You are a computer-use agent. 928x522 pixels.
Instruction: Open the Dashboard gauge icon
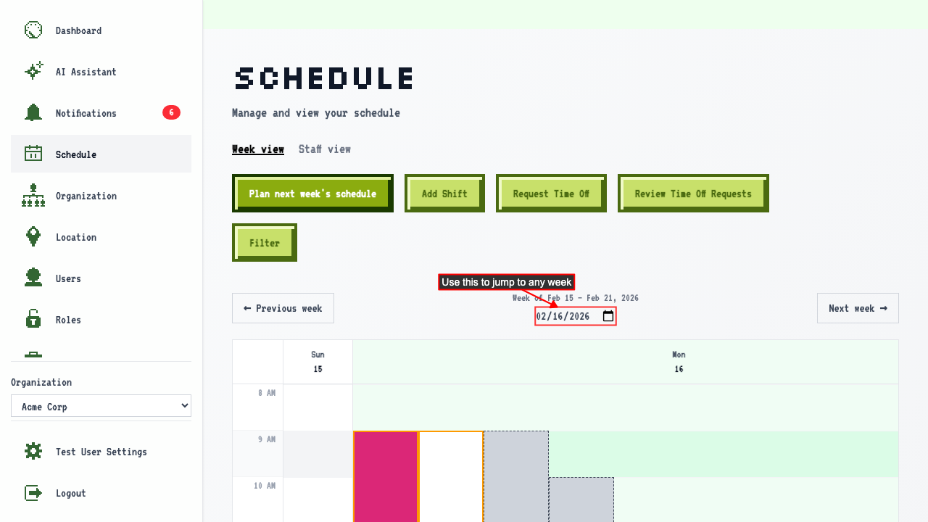point(33,30)
